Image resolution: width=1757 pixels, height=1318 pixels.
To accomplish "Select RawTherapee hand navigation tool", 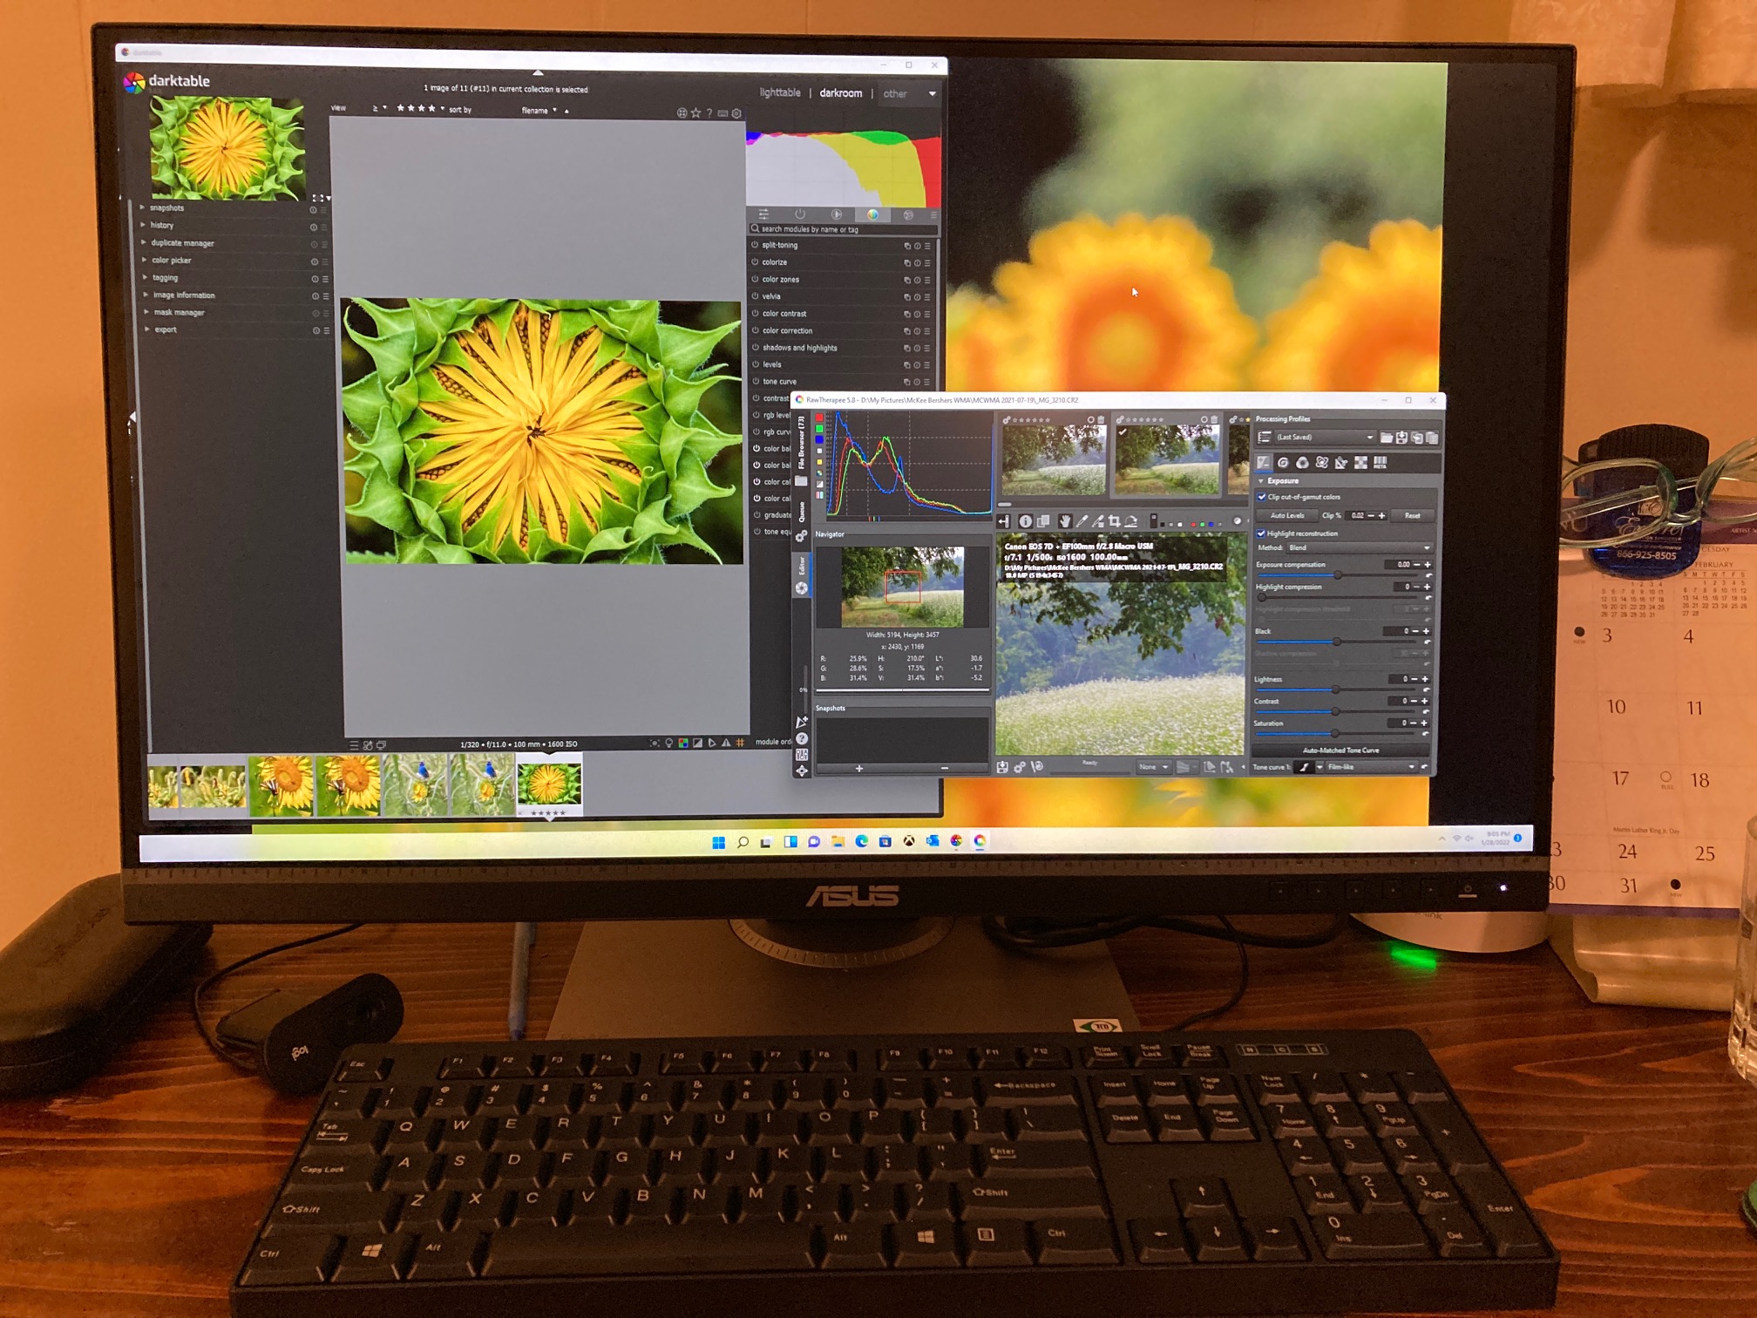I will click(x=1064, y=520).
